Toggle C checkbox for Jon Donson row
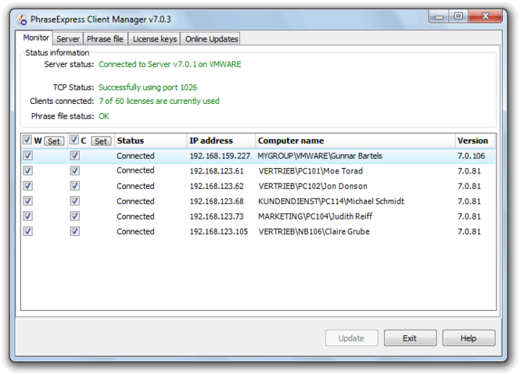 coord(75,186)
